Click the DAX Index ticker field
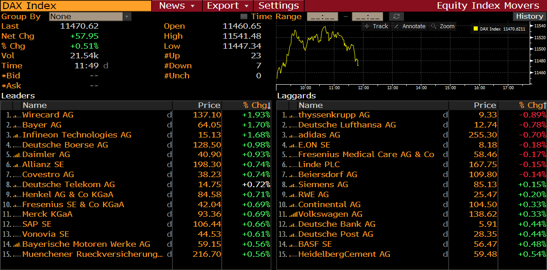Image resolution: width=547 pixels, height=270 pixels. [76, 6]
